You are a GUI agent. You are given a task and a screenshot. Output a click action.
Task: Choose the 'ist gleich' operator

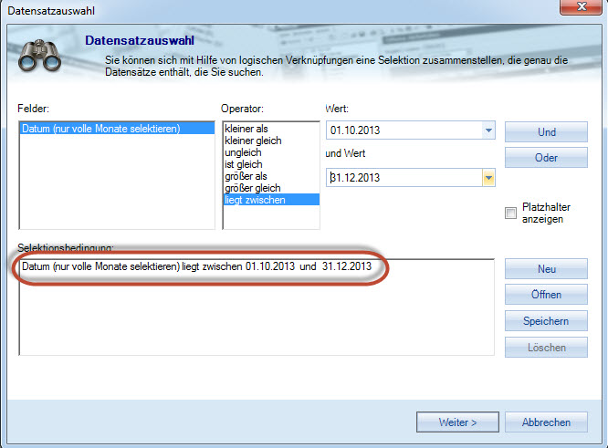pos(245,164)
